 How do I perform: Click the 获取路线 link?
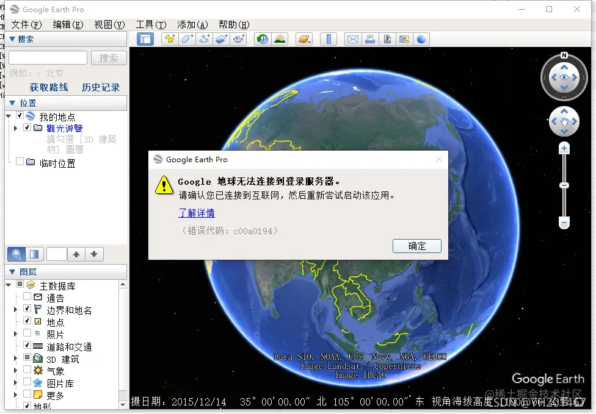coord(49,88)
